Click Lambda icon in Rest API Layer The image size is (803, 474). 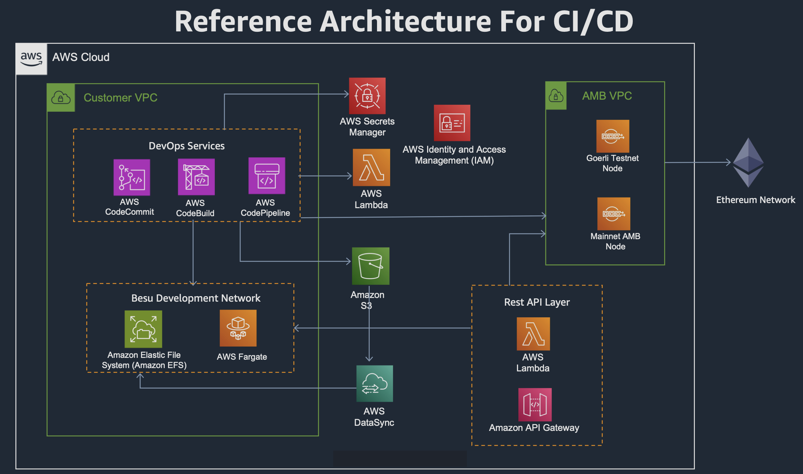[x=533, y=334]
